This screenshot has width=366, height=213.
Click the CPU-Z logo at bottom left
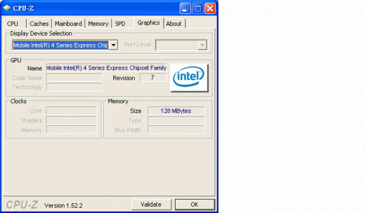(22, 205)
